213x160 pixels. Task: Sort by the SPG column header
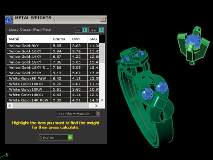pos(93,39)
